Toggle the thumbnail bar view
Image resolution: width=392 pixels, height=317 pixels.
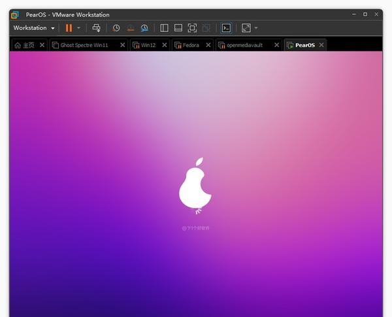[x=178, y=28]
